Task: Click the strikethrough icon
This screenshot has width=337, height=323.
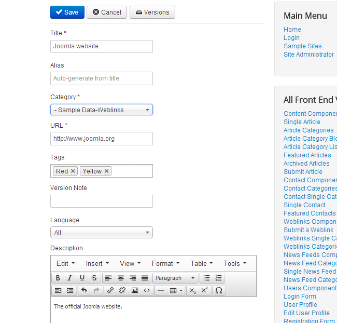Action: click(x=94, y=278)
